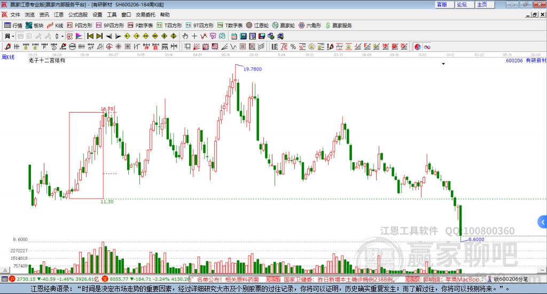This screenshot has height=294, width=547.
Task: Toggle the 权 adjusted-price icon
Action: click(x=70, y=36)
